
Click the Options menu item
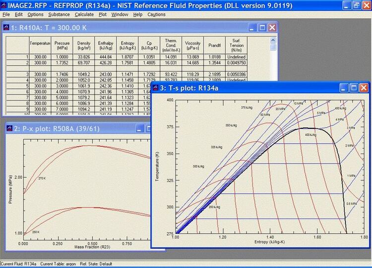pos(34,14)
